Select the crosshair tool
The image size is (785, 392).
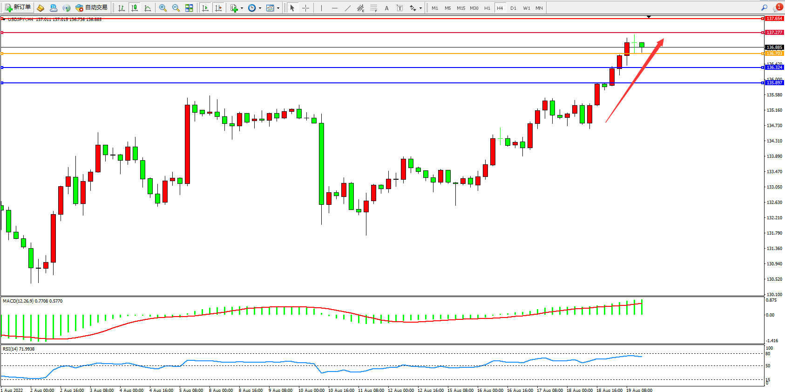click(x=305, y=8)
